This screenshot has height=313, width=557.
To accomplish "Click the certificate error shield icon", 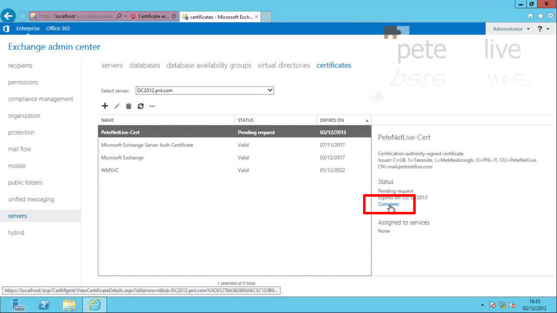I will pos(133,16).
